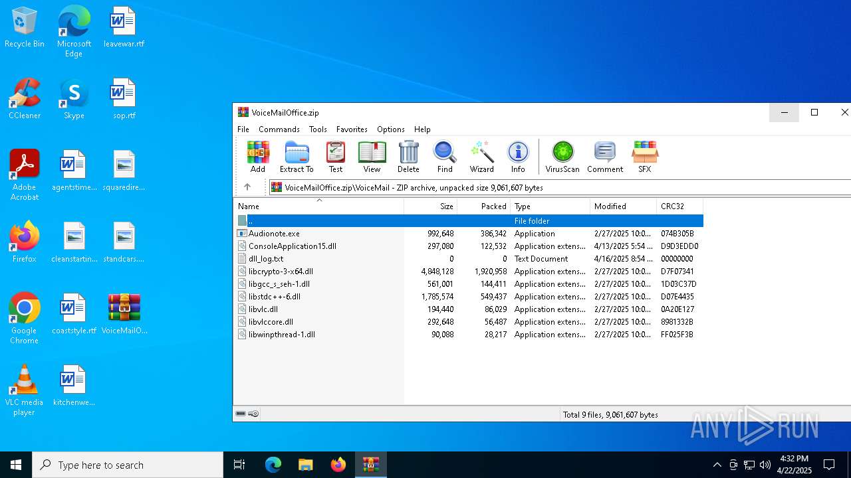Open the notification center icon
The height and width of the screenshot is (478, 851).
829,465
